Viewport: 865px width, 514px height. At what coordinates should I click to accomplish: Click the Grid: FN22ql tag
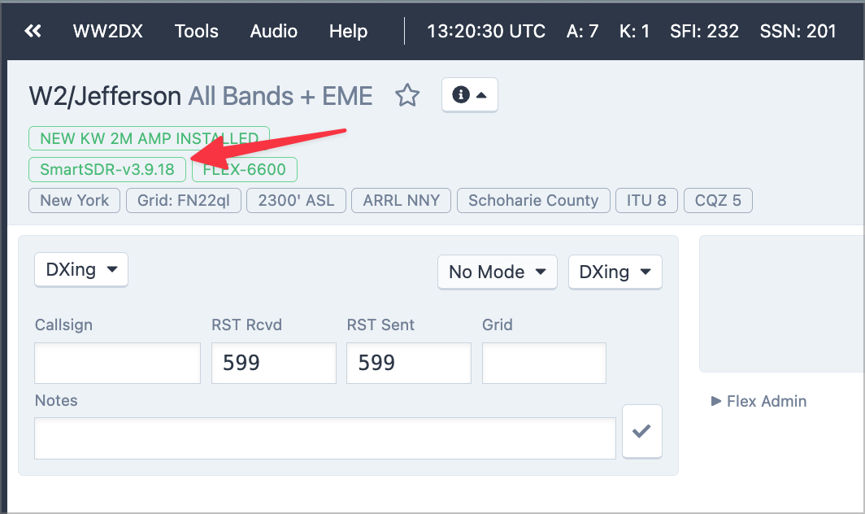coord(184,200)
